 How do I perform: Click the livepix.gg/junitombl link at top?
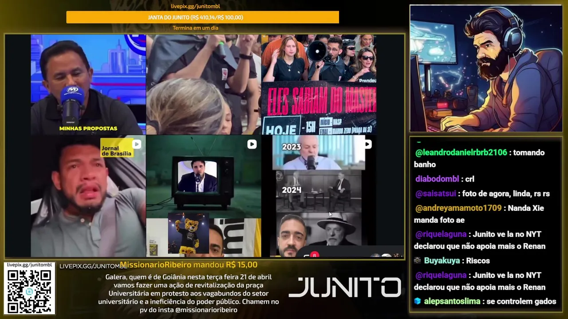(x=195, y=6)
